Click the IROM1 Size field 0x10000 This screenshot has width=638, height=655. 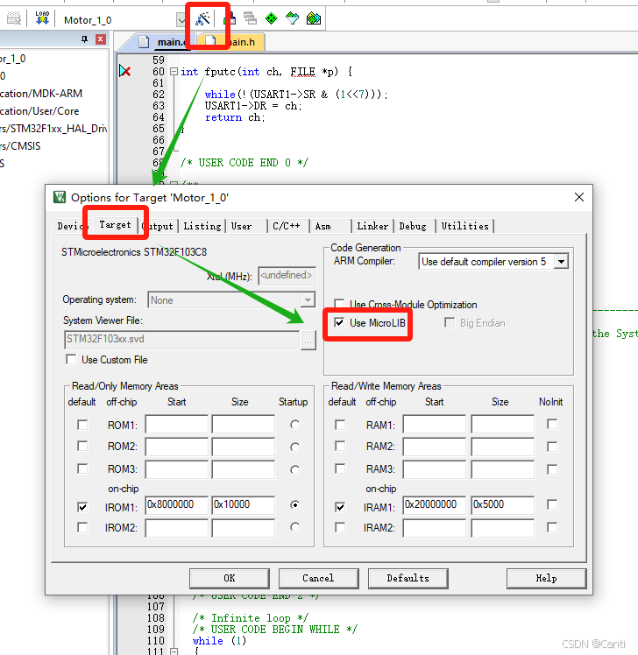244,505
